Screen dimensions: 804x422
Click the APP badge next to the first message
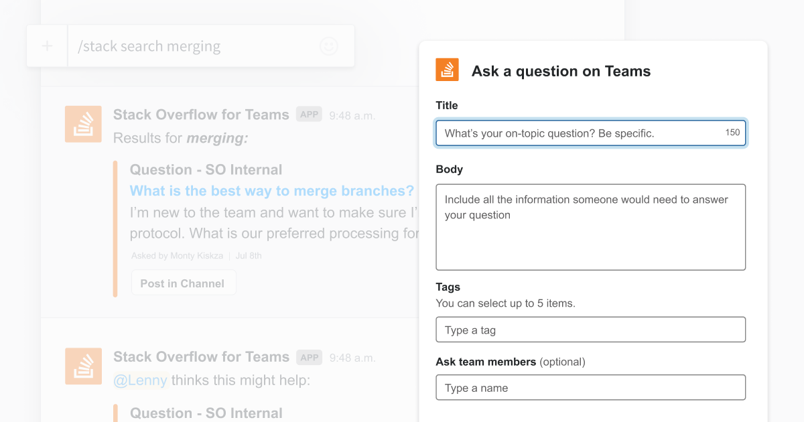click(x=309, y=114)
